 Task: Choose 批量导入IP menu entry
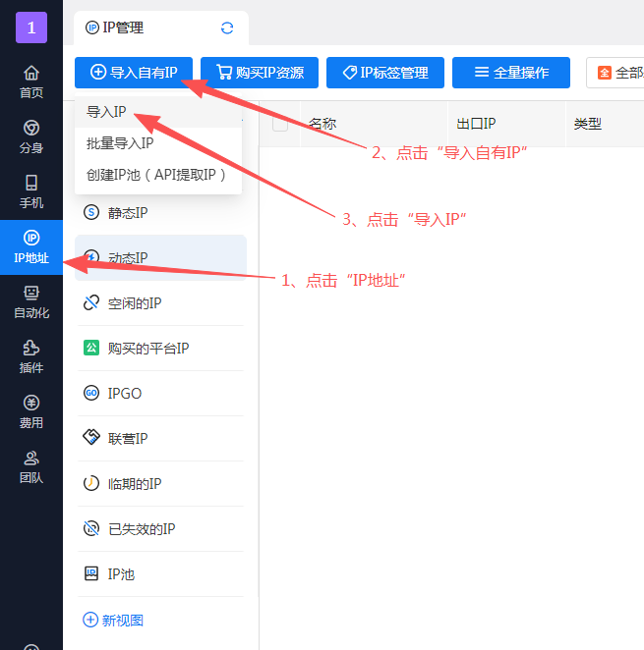point(158,143)
